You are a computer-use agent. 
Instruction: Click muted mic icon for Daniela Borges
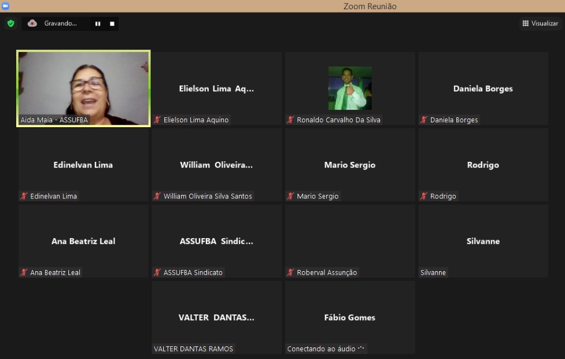424,120
